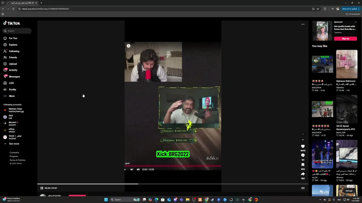Open the browser extensions puzzle icon
Viewport: 362px width, 203px height.
pyautogui.click(x=325, y=9)
